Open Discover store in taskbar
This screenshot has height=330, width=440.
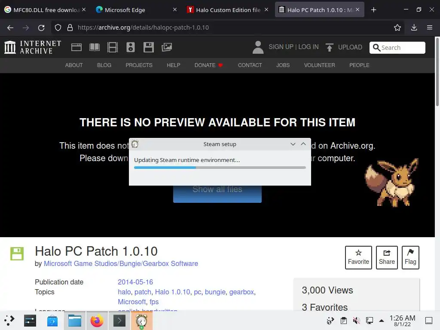point(52,321)
